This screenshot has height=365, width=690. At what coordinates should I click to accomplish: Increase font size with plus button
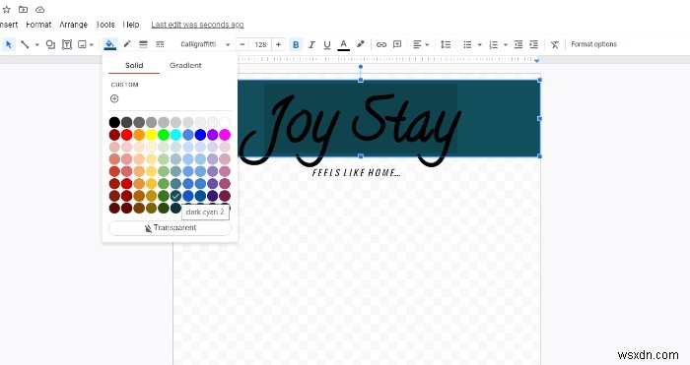[278, 44]
